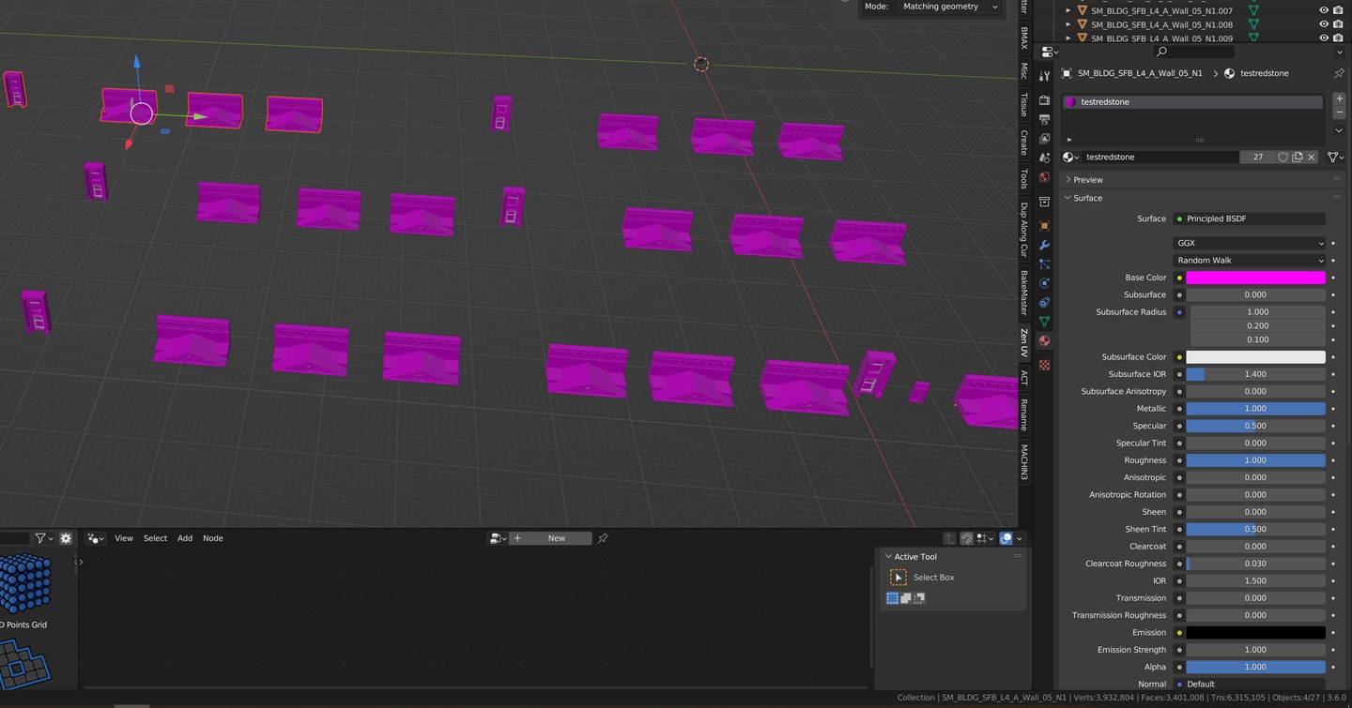Open the Material properties tab
Screen dimensions: 1352x708
tap(1044, 341)
